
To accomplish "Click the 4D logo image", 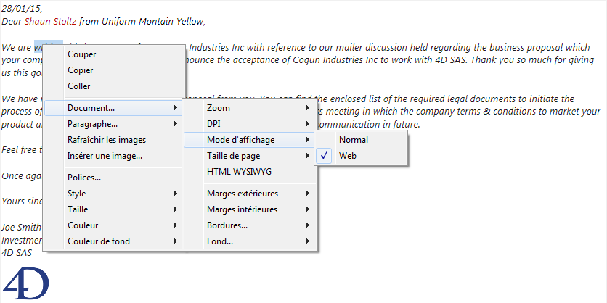I will click(25, 284).
